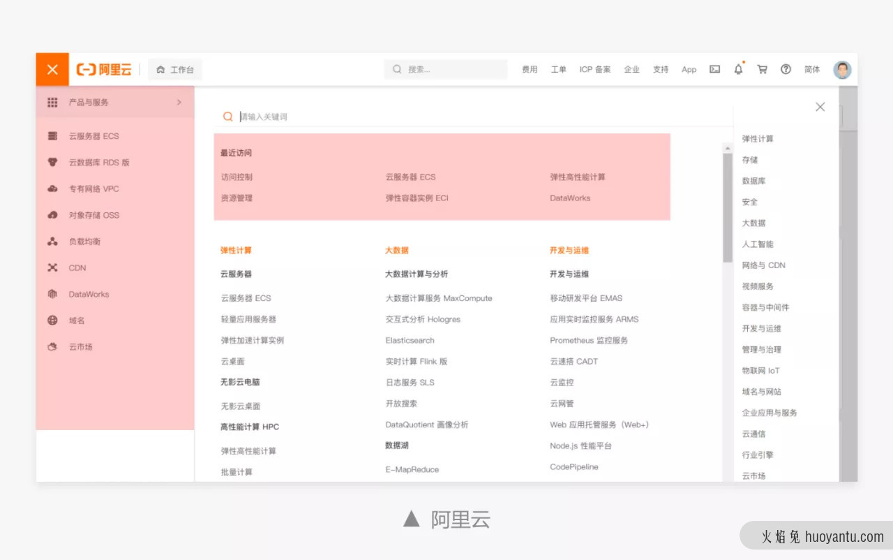
Task: Expand the 产品与服务 chevron arrow
Action: (x=179, y=103)
